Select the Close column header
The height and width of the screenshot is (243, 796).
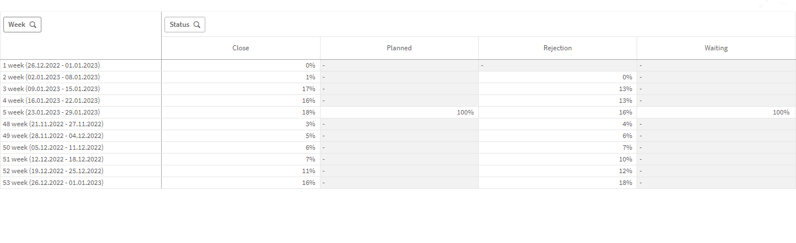241,48
